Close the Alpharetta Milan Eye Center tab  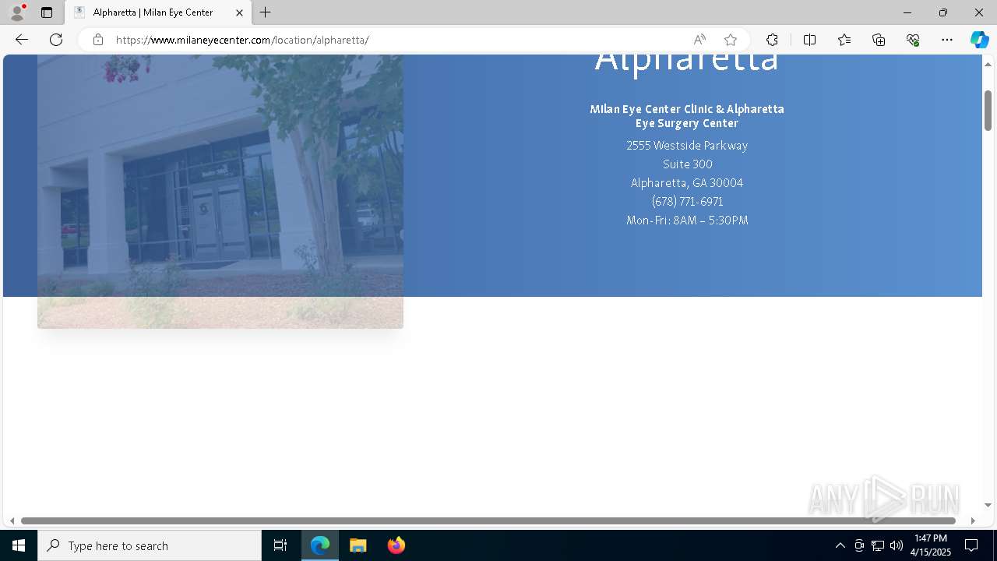(x=239, y=12)
